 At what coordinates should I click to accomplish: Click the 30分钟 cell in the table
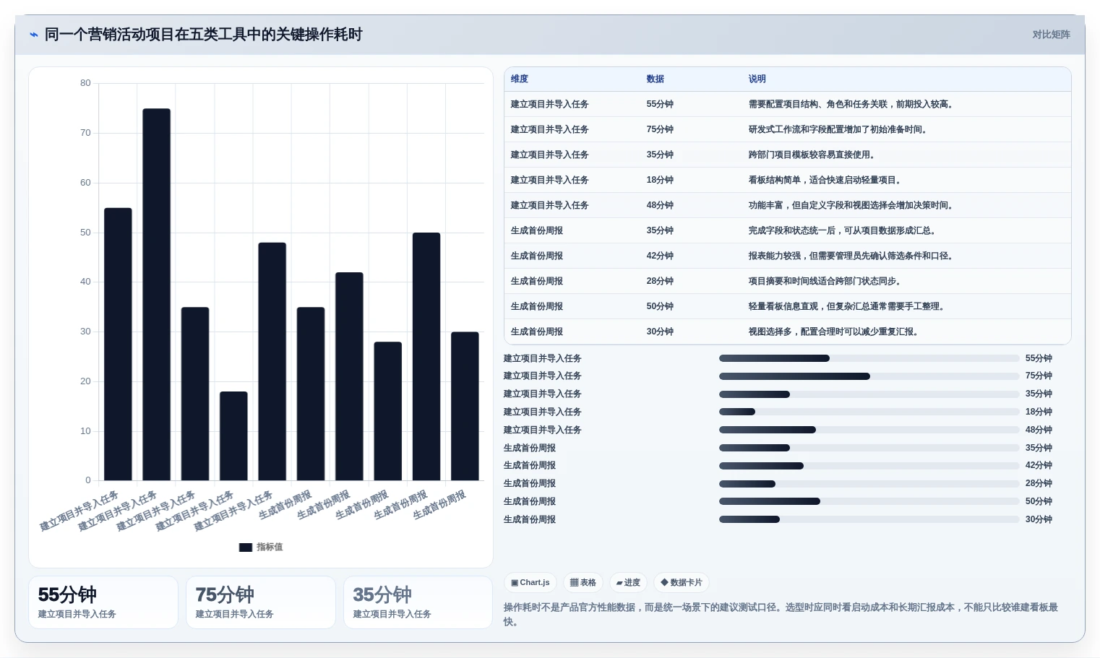(x=660, y=332)
